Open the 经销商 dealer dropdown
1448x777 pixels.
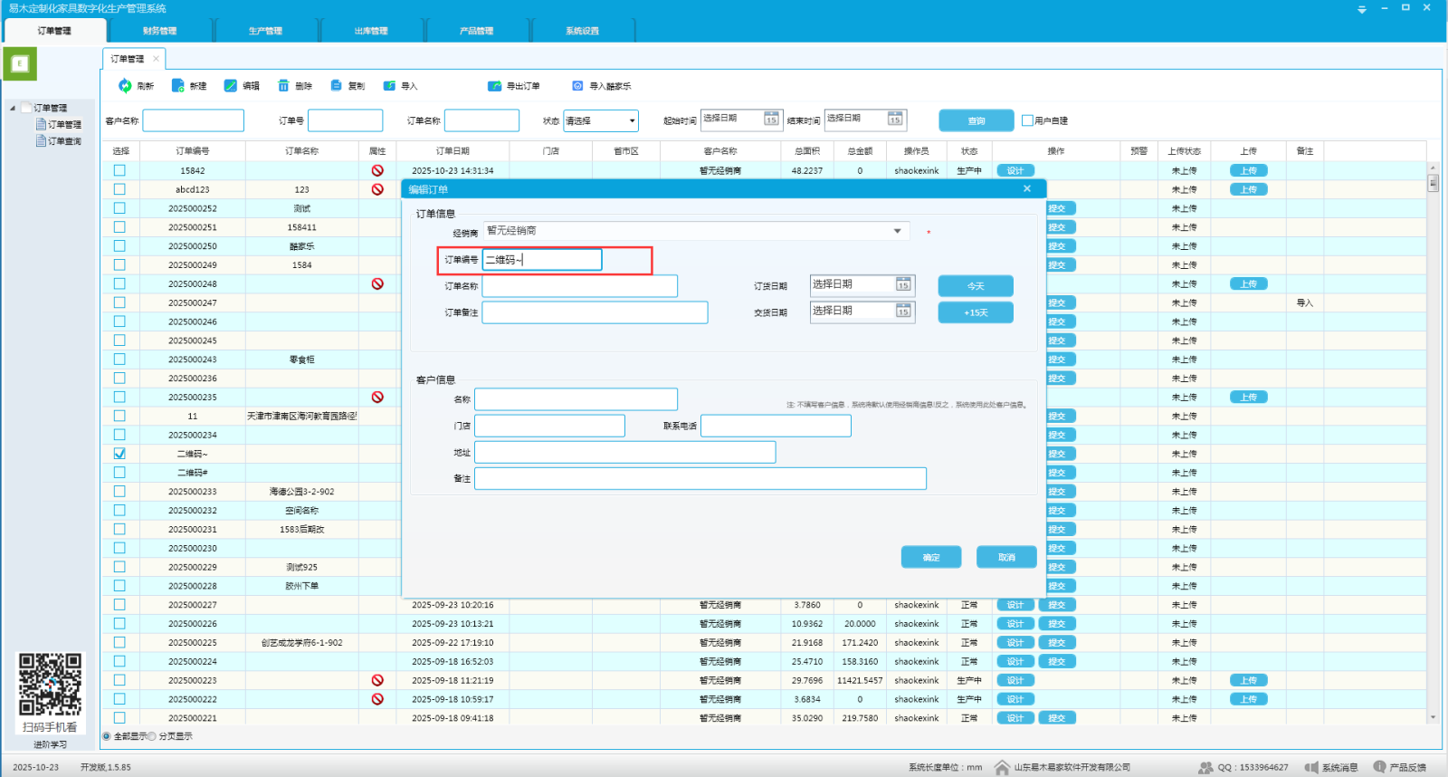[x=897, y=231]
